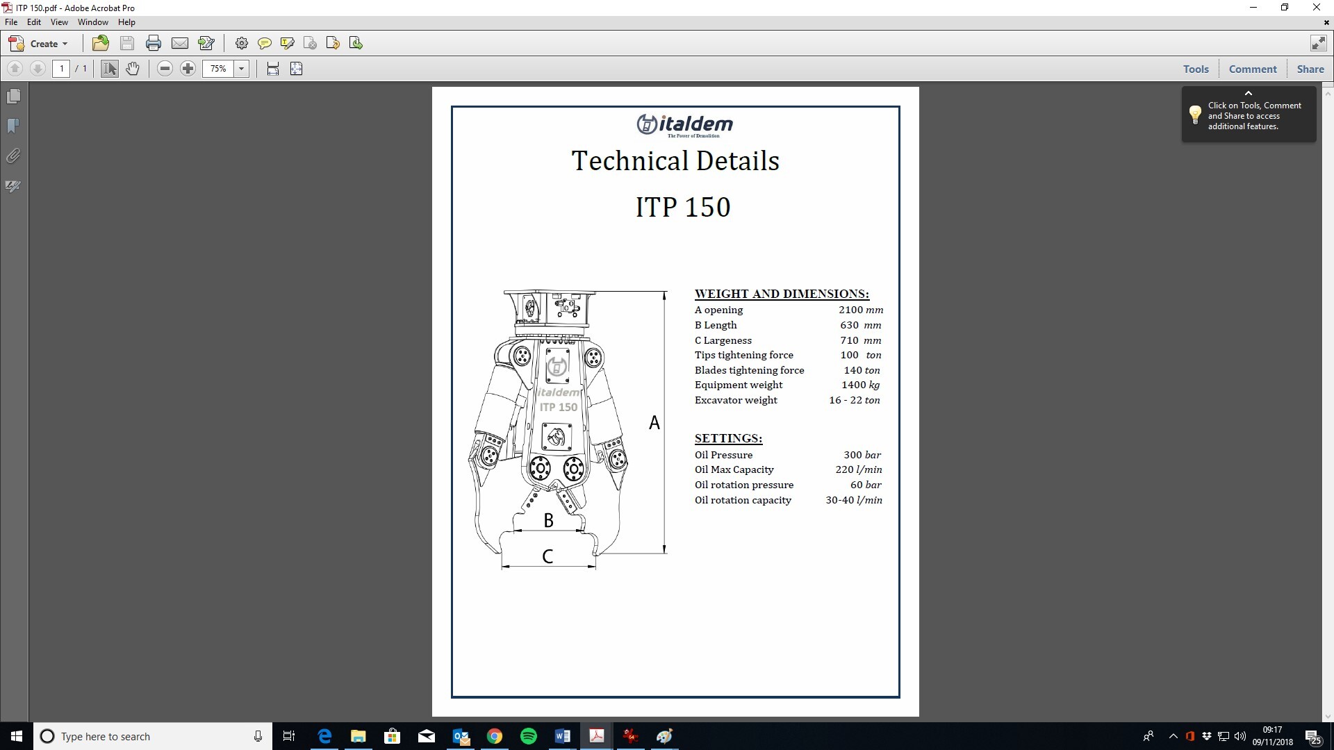Open the View menu

coord(59,22)
